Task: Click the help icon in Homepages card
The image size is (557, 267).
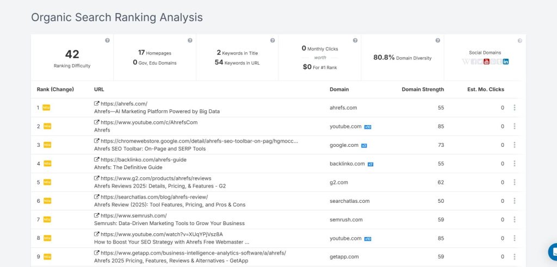Action: coord(190,41)
